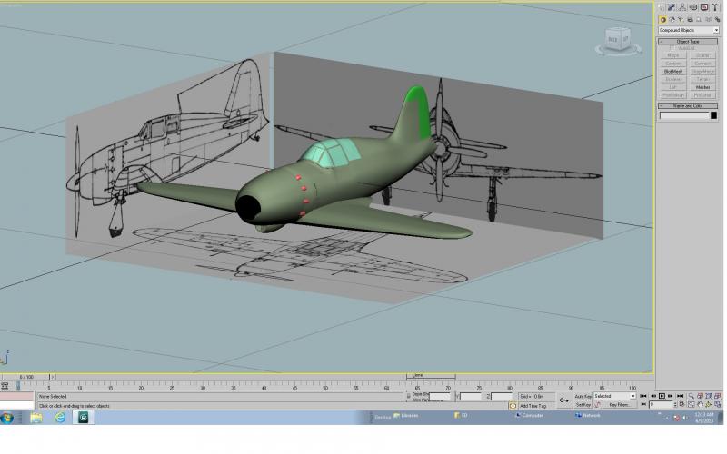Toggle the AutoGrid checkbox
Screen dimensions: 727x454
(672, 48)
